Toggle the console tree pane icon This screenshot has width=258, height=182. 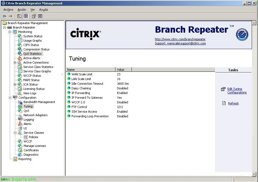(26, 16)
